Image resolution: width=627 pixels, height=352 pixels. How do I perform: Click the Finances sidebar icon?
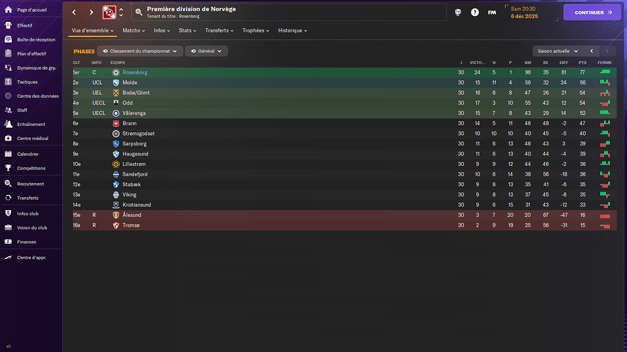pos(8,242)
